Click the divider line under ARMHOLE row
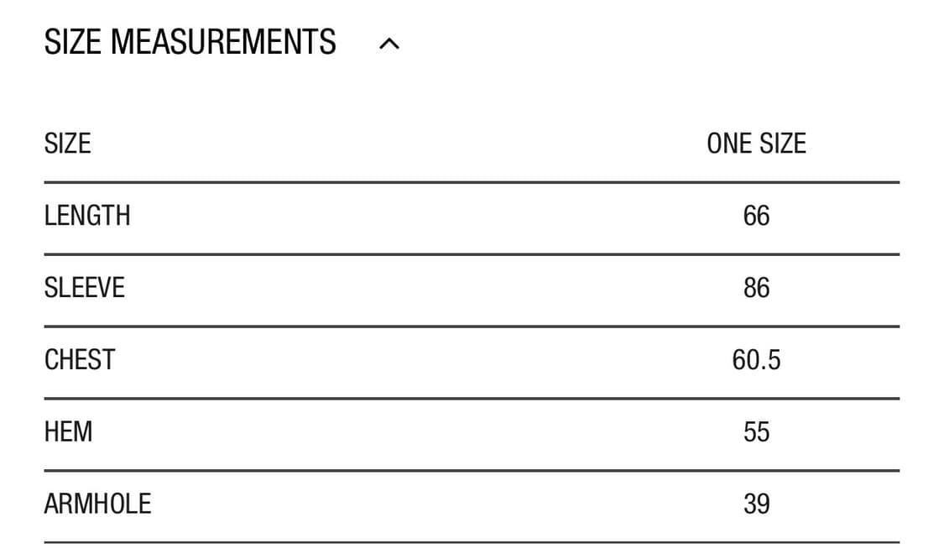This screenshot has width=944, height=559. click(x=472, y=543)
